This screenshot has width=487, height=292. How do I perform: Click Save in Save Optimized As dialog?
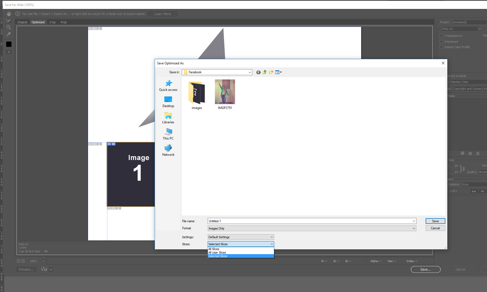point(435,221)
